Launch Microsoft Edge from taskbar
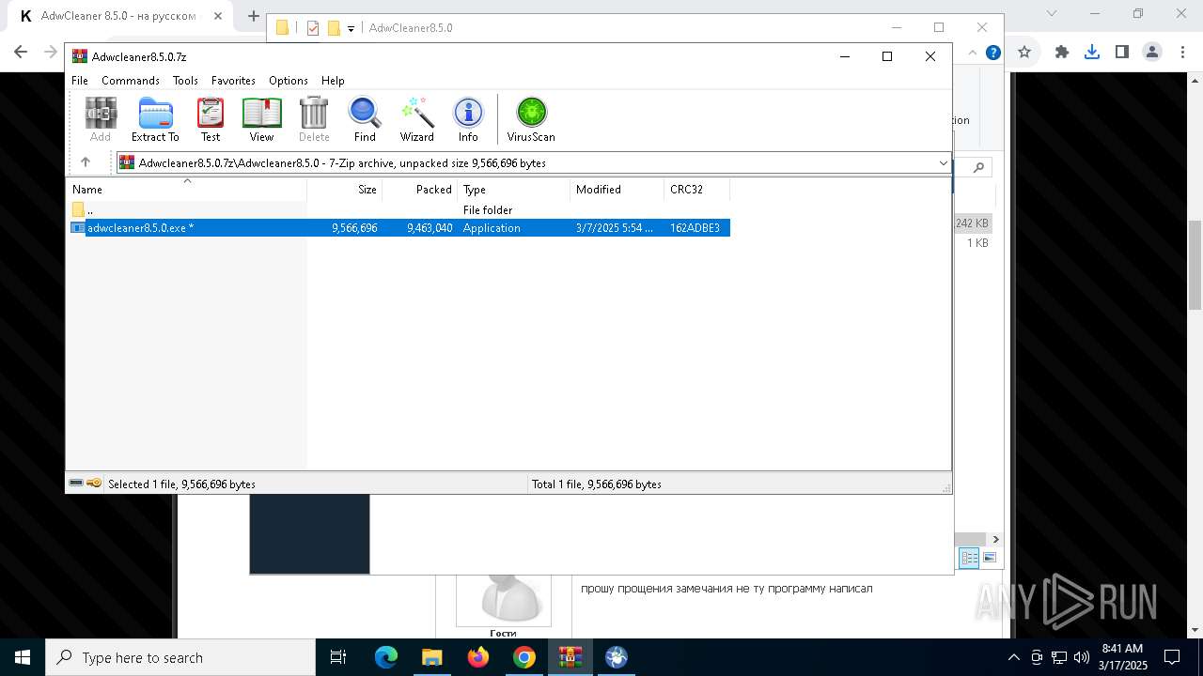The image size is (1203, 676). [x=386, y=657]
